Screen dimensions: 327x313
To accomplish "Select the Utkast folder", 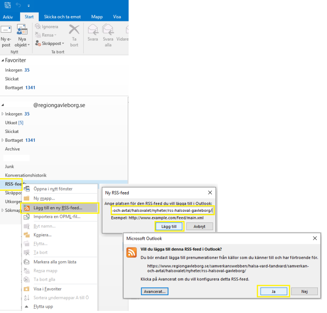I will coord(14,122).
